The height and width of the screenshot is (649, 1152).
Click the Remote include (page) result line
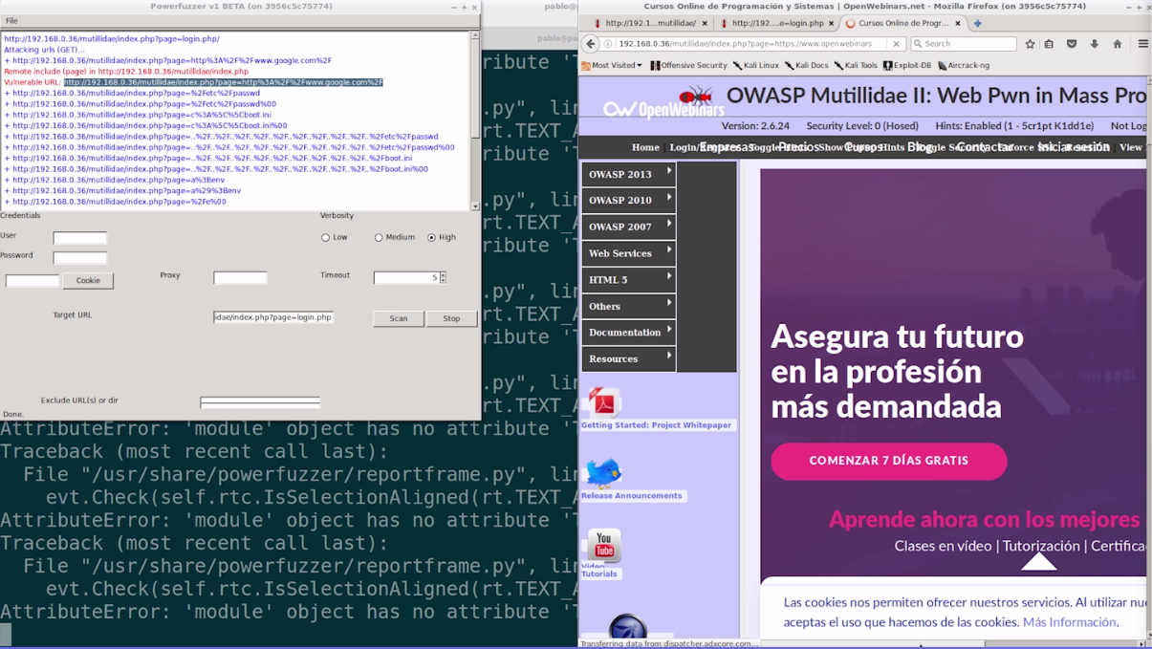tap(126, 72)
